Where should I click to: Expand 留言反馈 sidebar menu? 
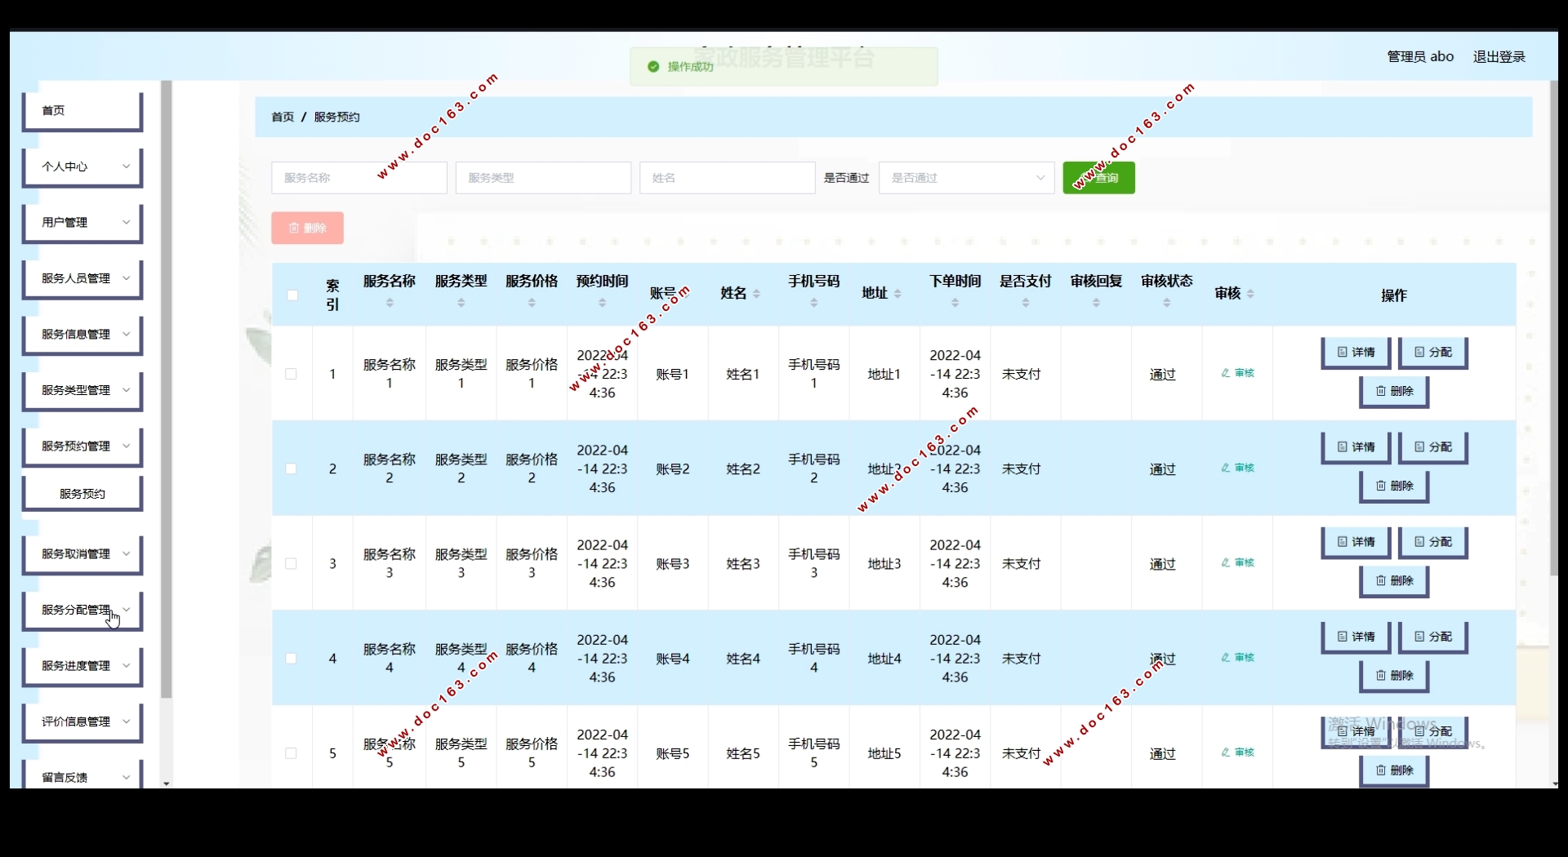pyautogui.click(x=82, y=775)
